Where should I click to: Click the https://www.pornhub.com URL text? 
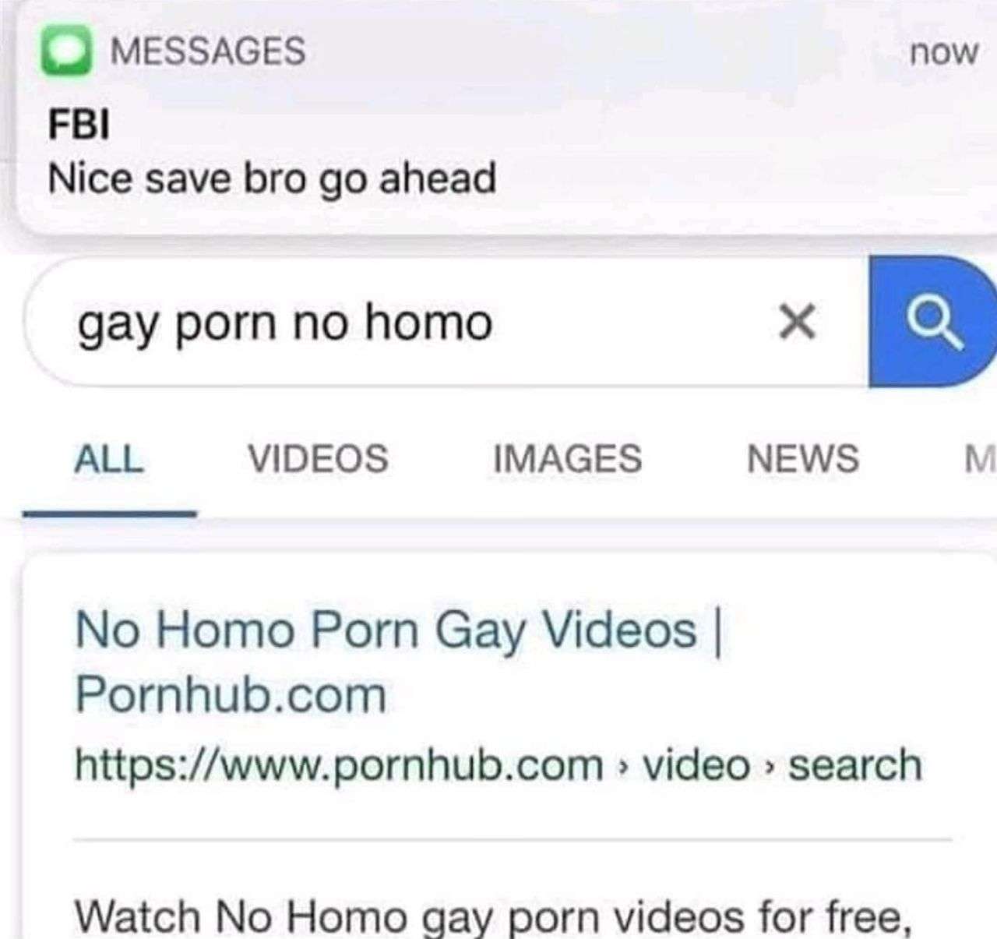tap(340, 765)
